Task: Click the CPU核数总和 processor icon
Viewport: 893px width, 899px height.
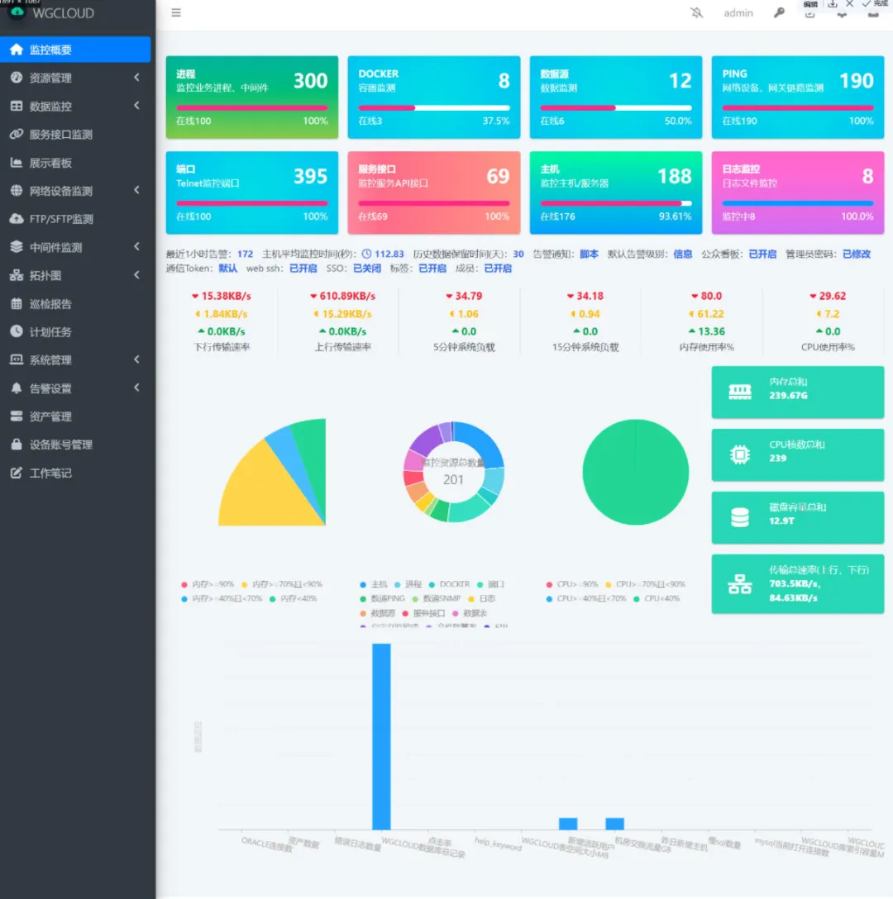Action: pyautogui.click(x=740, y=454)
